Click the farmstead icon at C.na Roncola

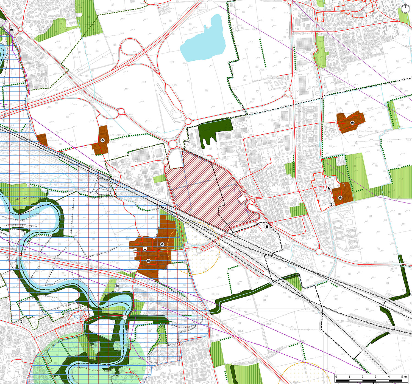click(352, 123)
